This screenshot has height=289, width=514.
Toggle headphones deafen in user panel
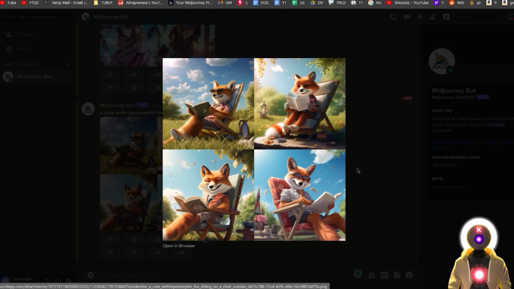tap(58, 281)
